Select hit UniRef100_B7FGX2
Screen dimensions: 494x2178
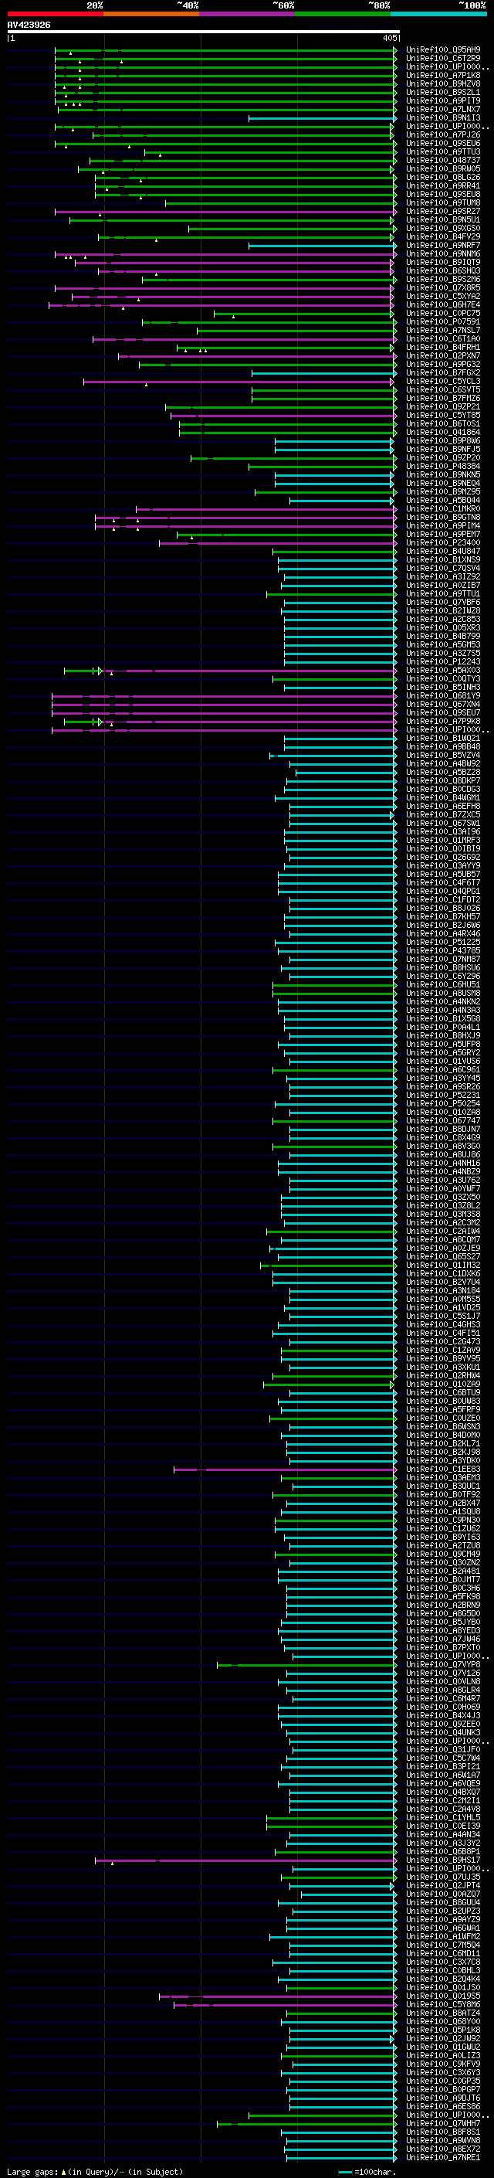click(x=443, y=373)
